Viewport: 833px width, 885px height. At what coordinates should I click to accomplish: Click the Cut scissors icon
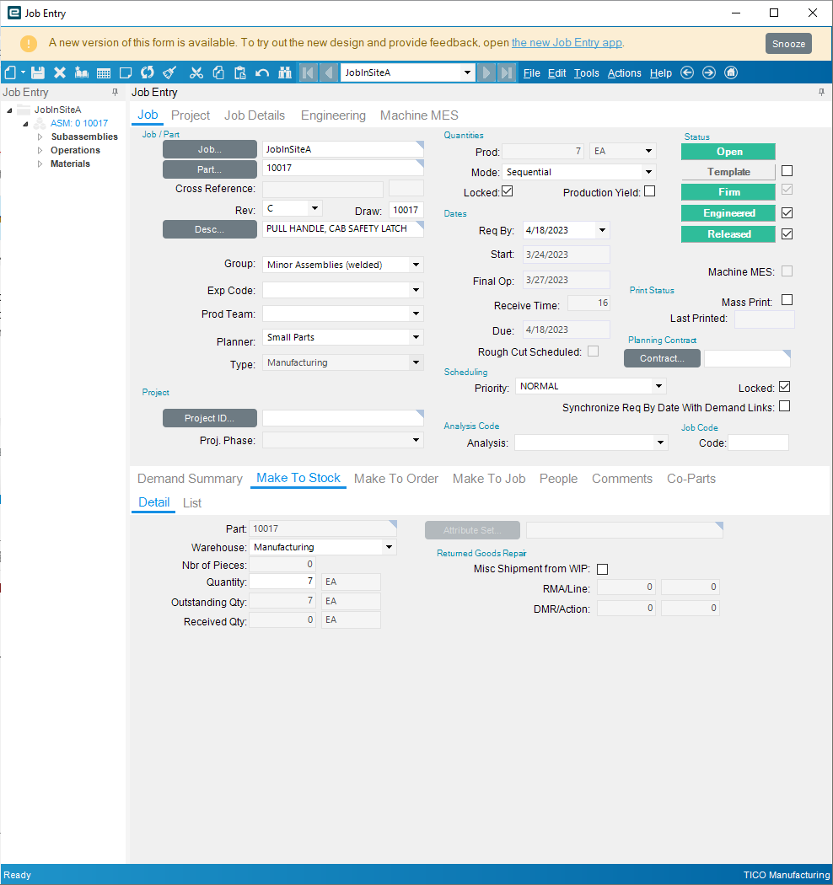point(196,72)
